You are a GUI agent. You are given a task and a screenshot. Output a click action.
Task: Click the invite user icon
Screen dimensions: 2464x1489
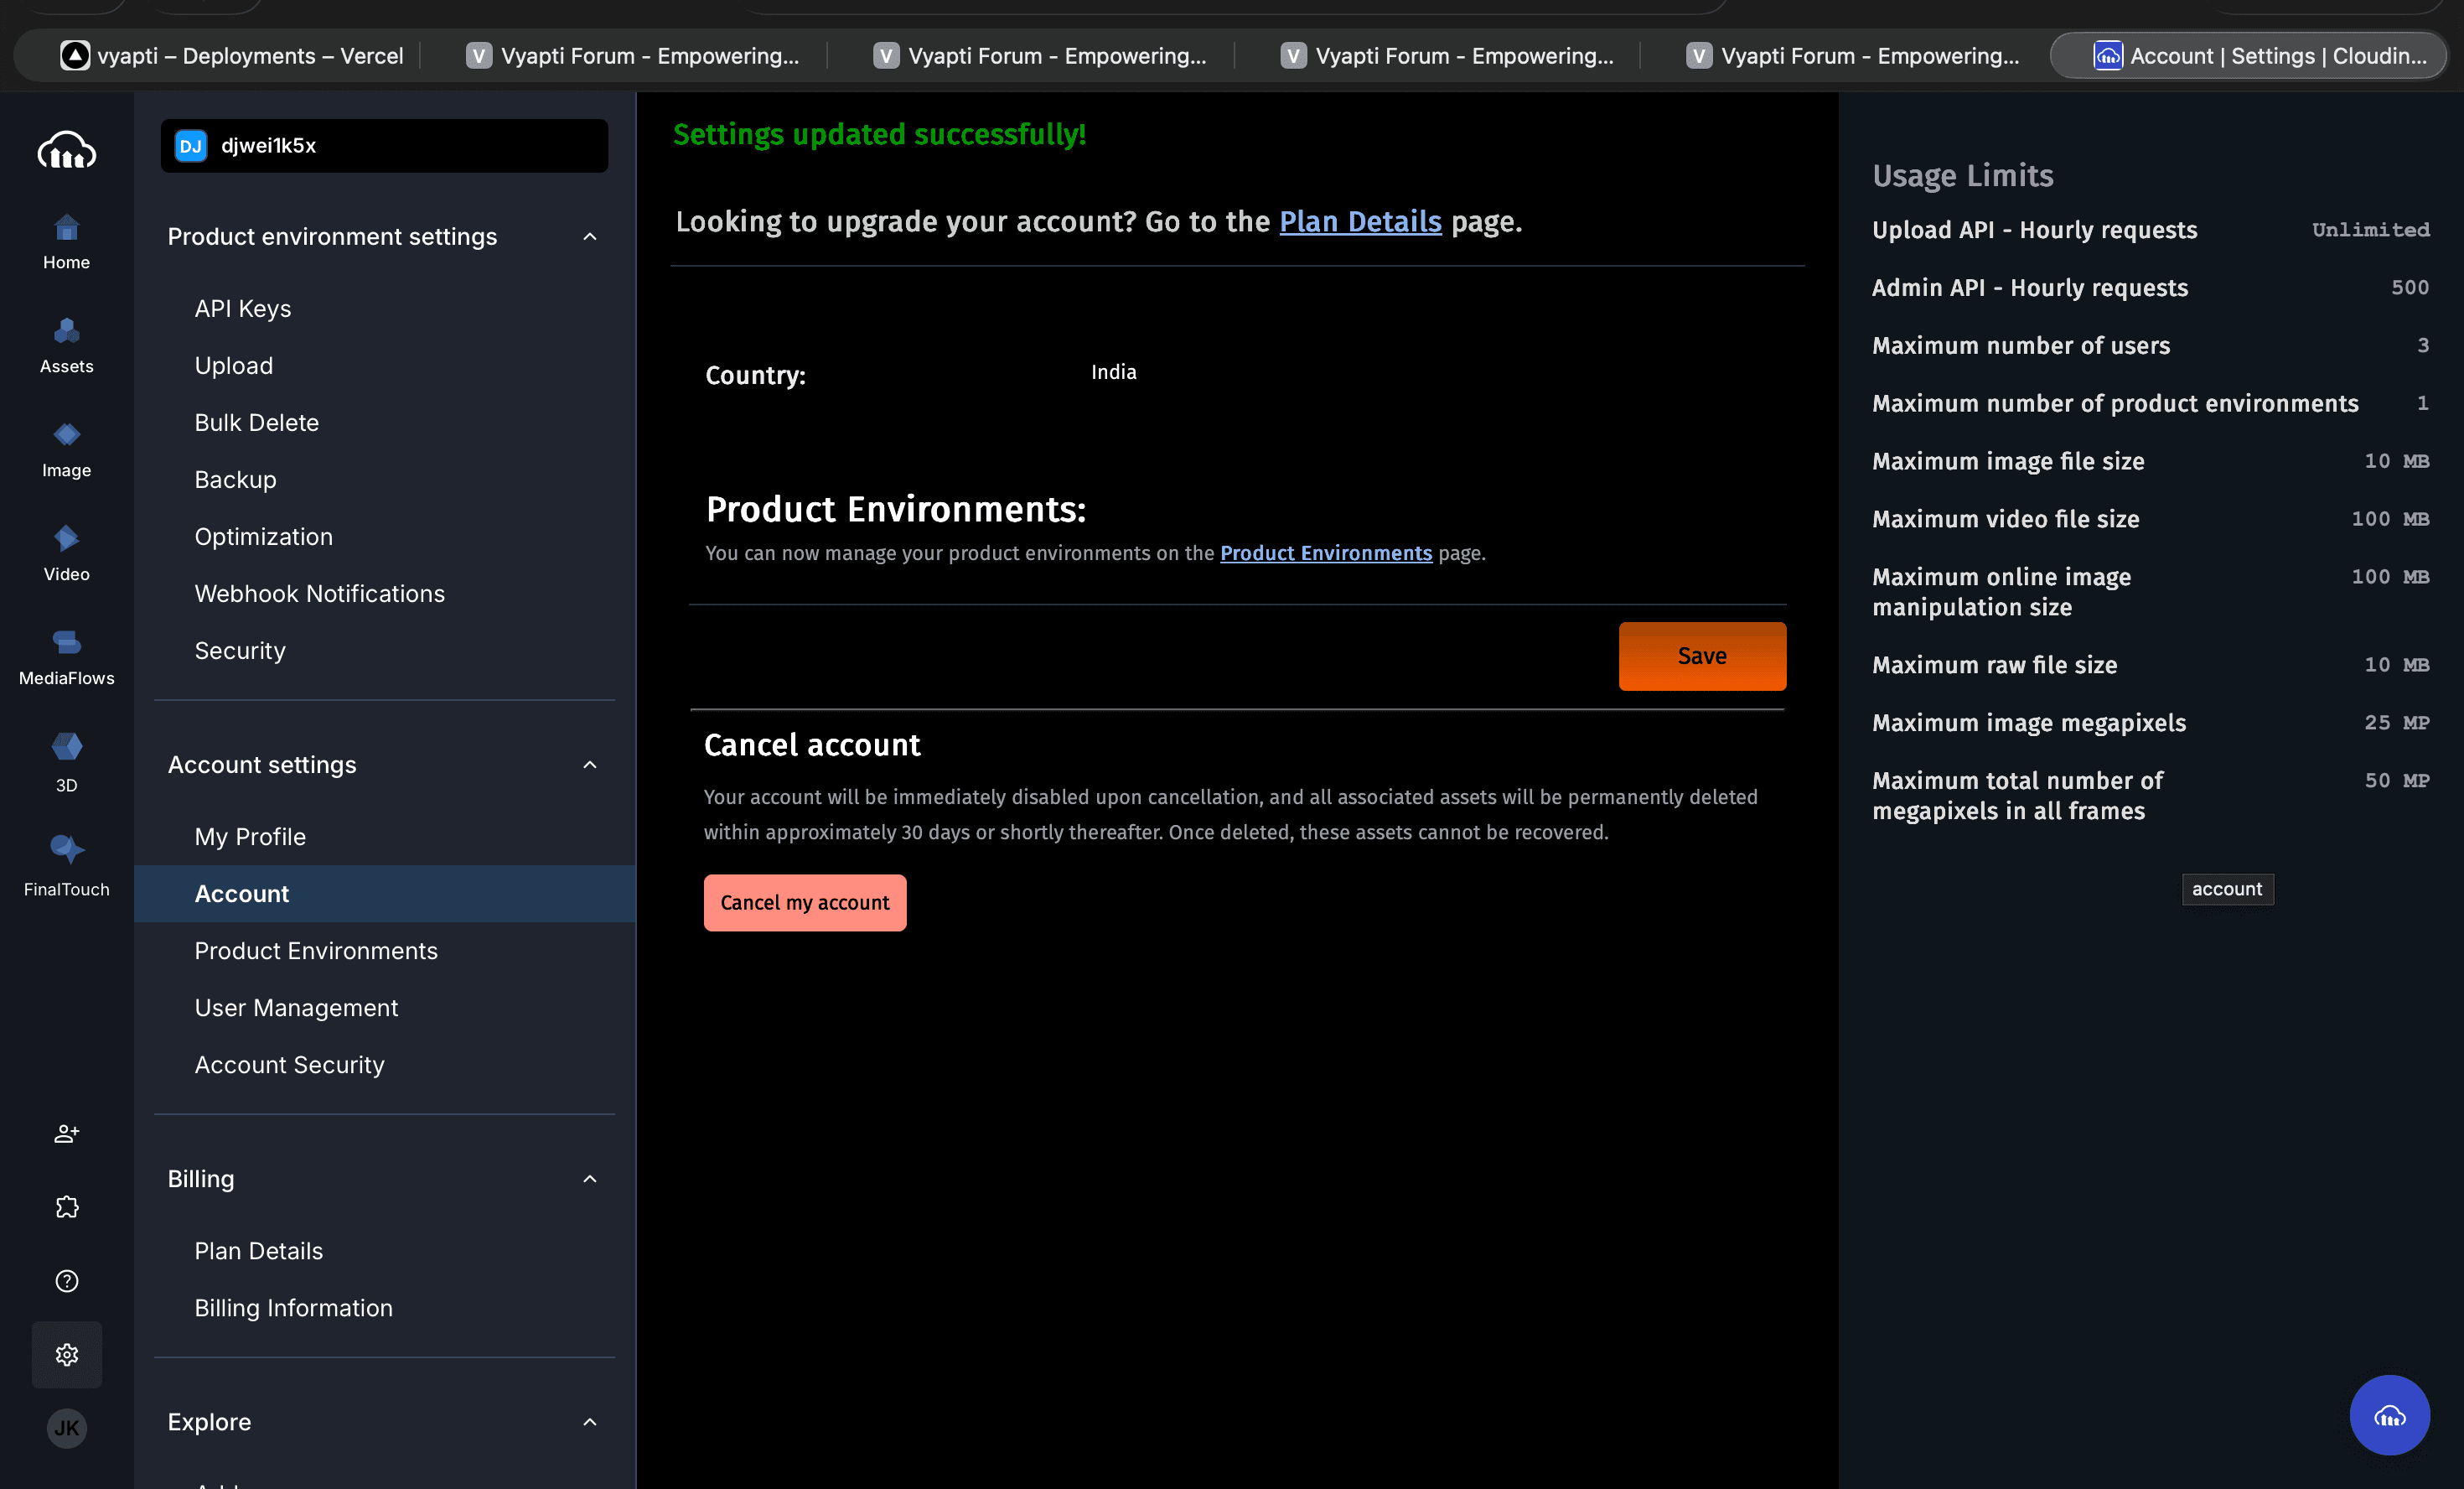[66, 1133]
